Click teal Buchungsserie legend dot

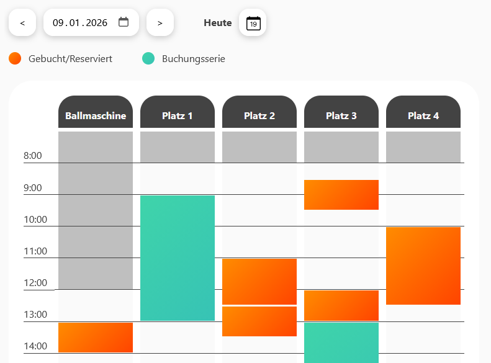click(x=148, y=59)
